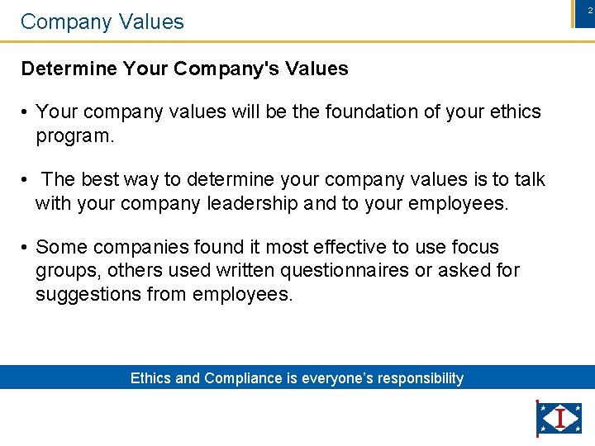Click the word 'leadership' in second bullet
Image resolution: width=595 pixels, height=446 pixels.
point(252,204)
